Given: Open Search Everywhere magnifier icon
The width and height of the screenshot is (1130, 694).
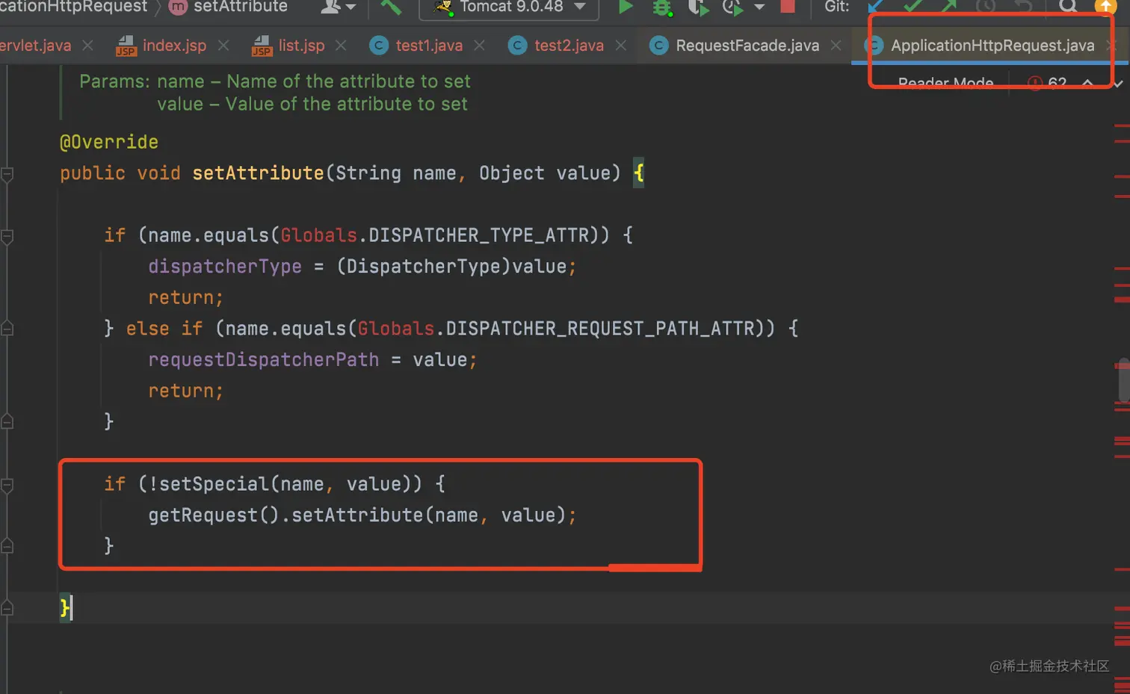Looking at the screenshot, I should (x=1069, y=7).
